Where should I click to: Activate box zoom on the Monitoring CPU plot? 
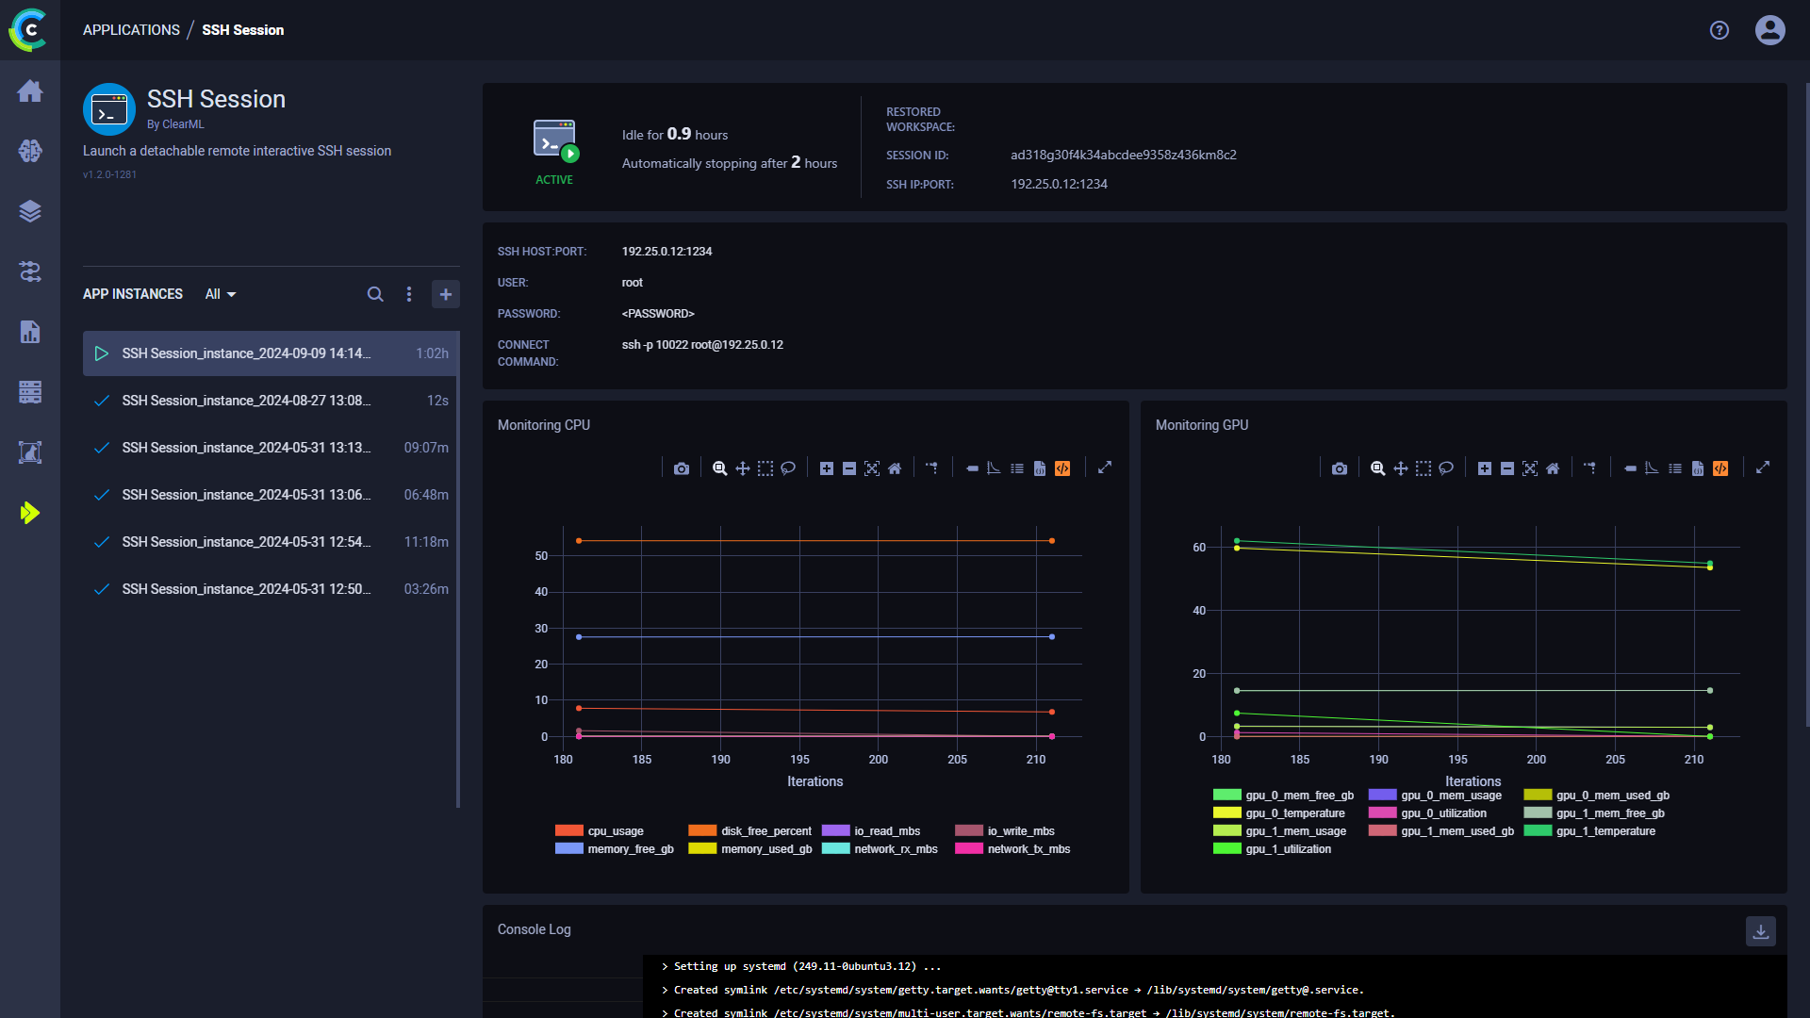pos(719,468)
